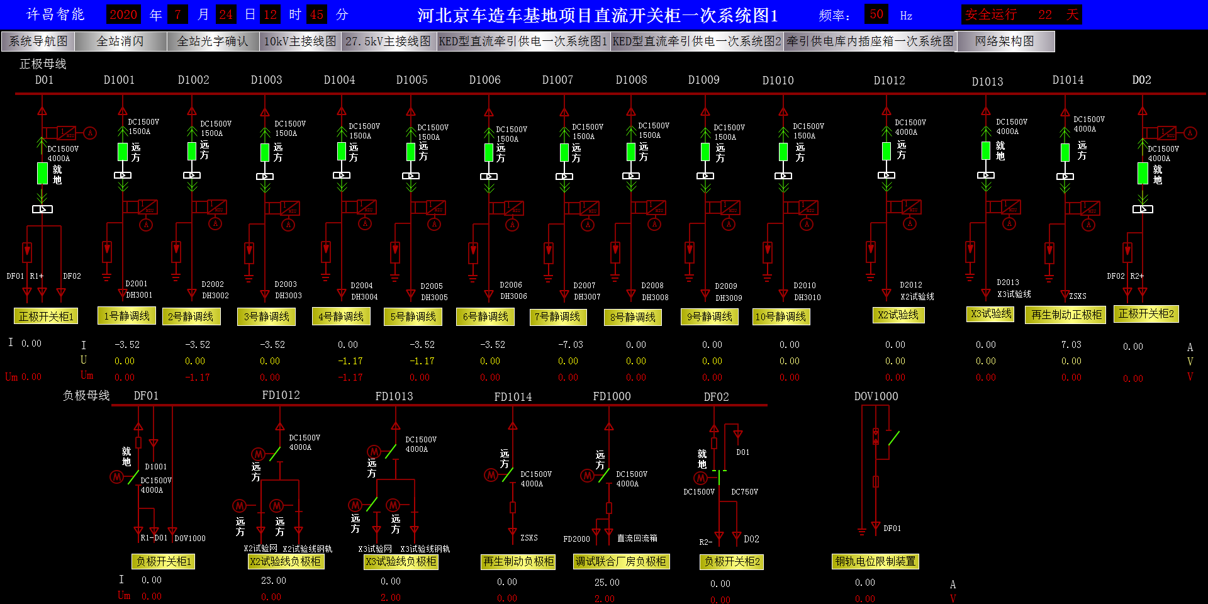Click the ammeter symbol under D1003 feeder
The image size is (1208, 604).
pyautogui.click(x=288, y=225)
